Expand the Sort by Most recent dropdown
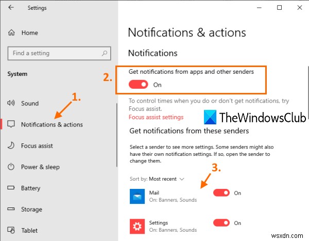 157,179
